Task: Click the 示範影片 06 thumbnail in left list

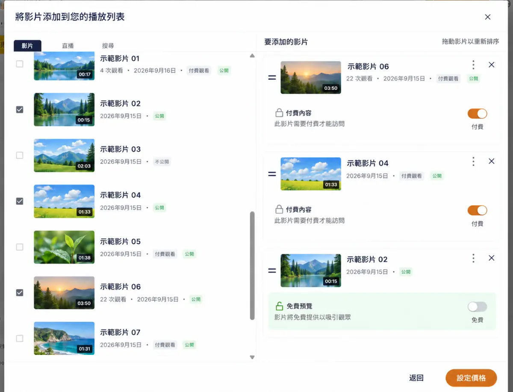Action: coord(64,293)
